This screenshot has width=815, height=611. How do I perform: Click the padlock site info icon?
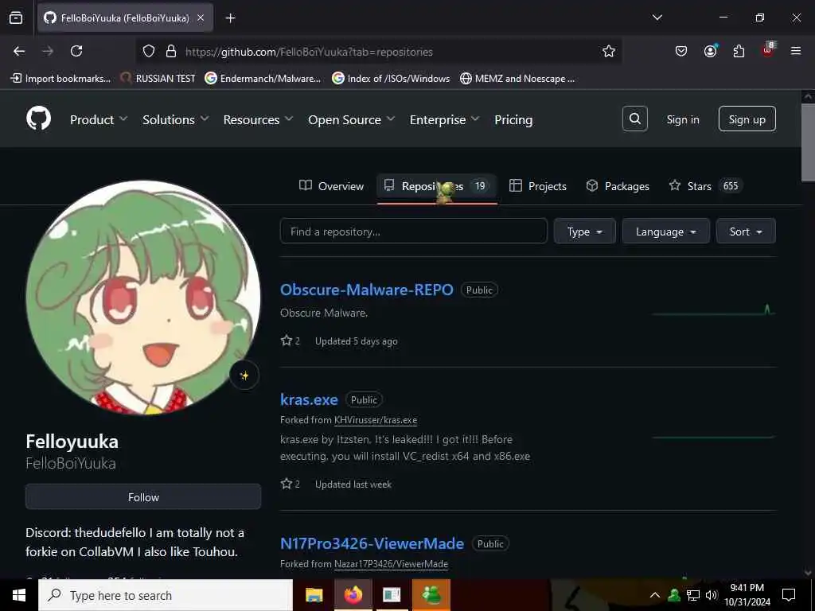[x=171, y=51]
